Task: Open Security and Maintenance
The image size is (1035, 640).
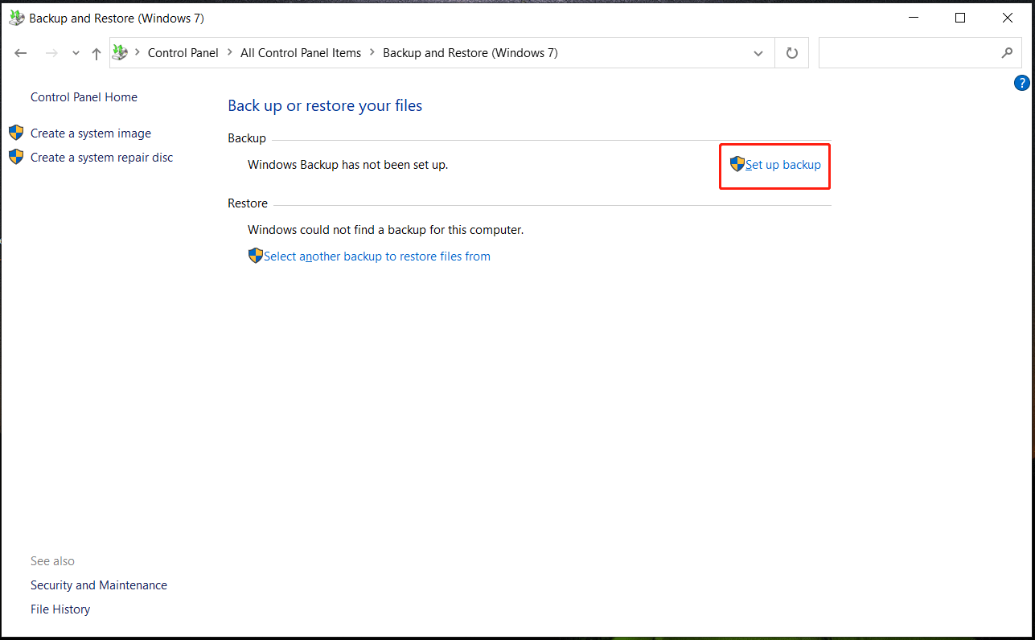Action: pyautogui.click(x=98, y=585)
